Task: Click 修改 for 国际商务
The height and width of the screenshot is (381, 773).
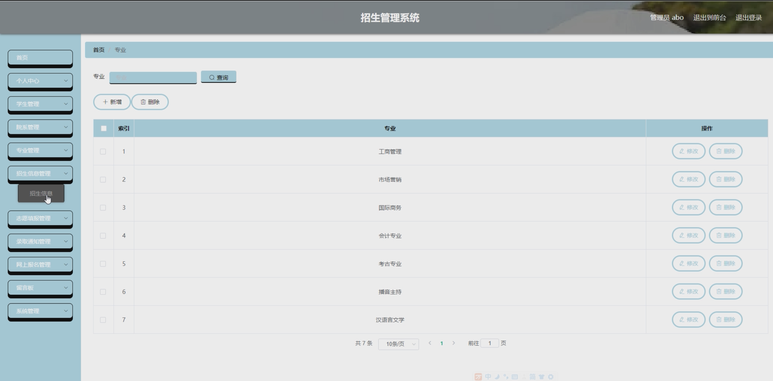Action: [688, 207]
